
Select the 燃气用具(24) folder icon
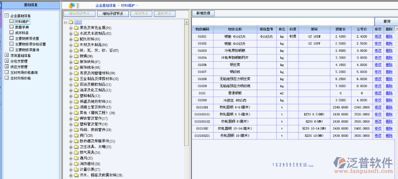point(76,152)
